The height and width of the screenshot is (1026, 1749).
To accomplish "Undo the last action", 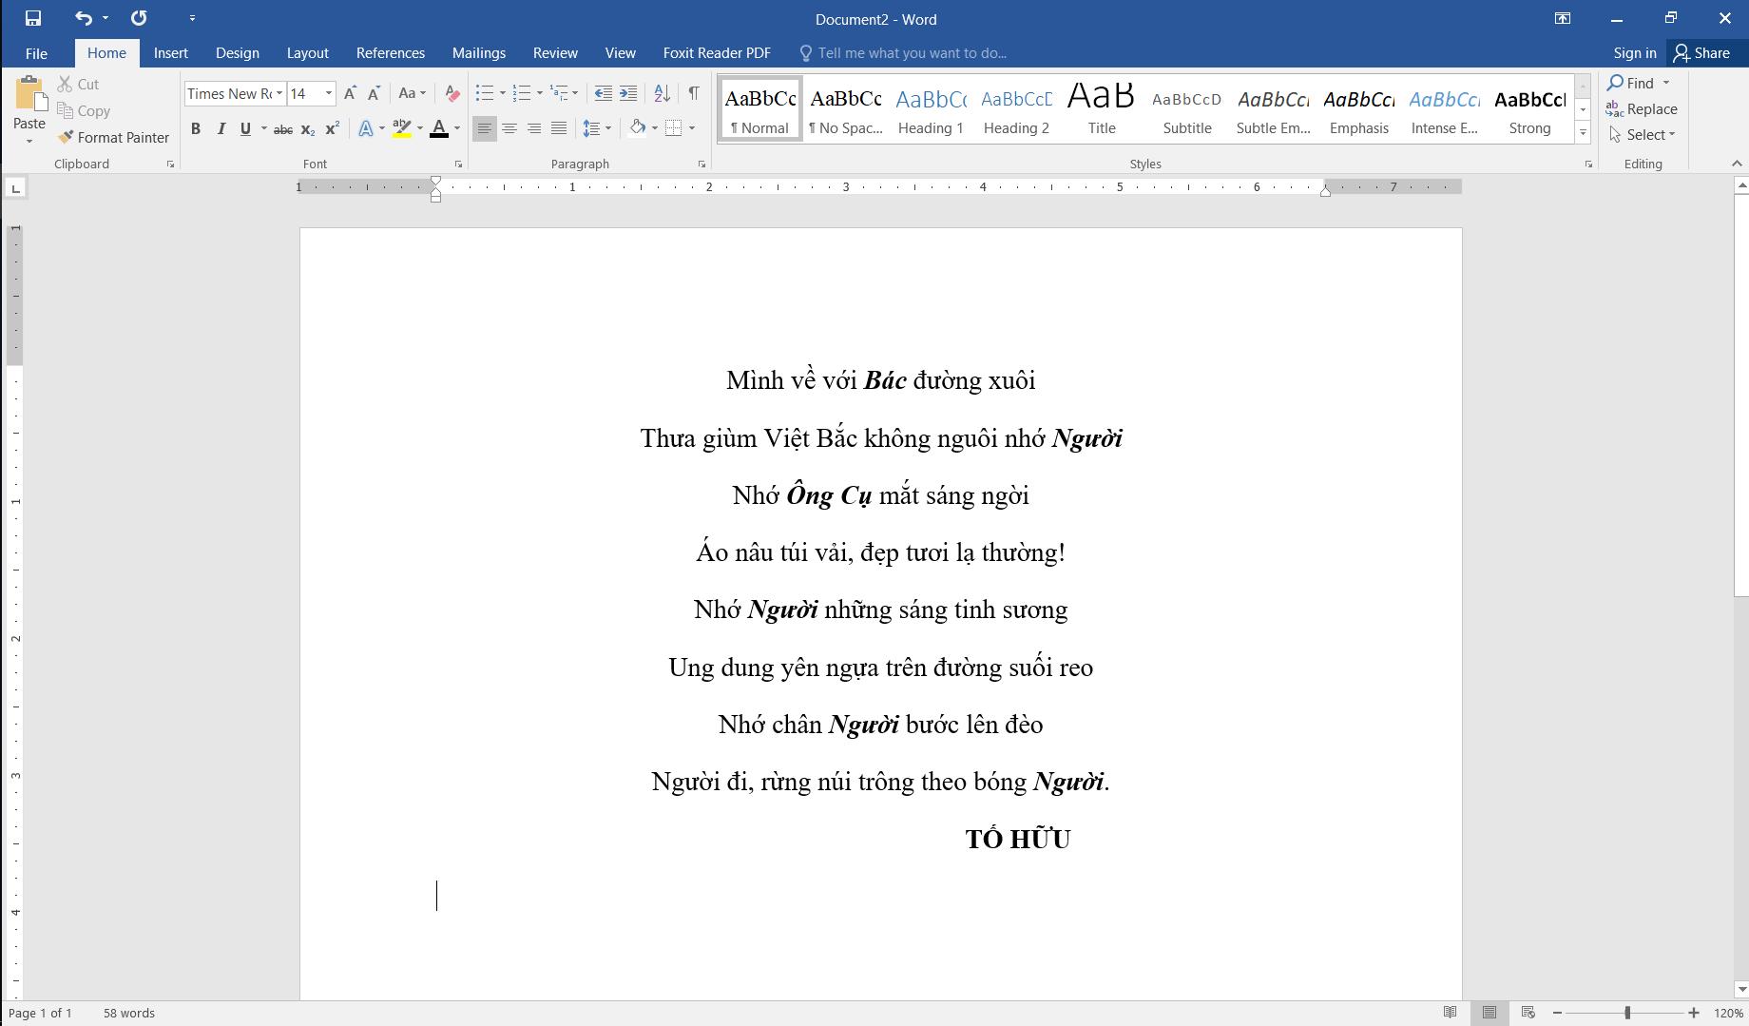I will click(x=83, y=18).
